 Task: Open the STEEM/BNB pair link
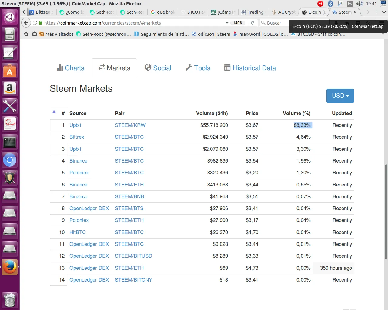pos(129,196)
